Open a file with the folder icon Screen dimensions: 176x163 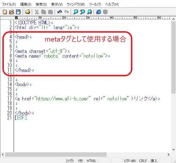[x=12, y=12]
